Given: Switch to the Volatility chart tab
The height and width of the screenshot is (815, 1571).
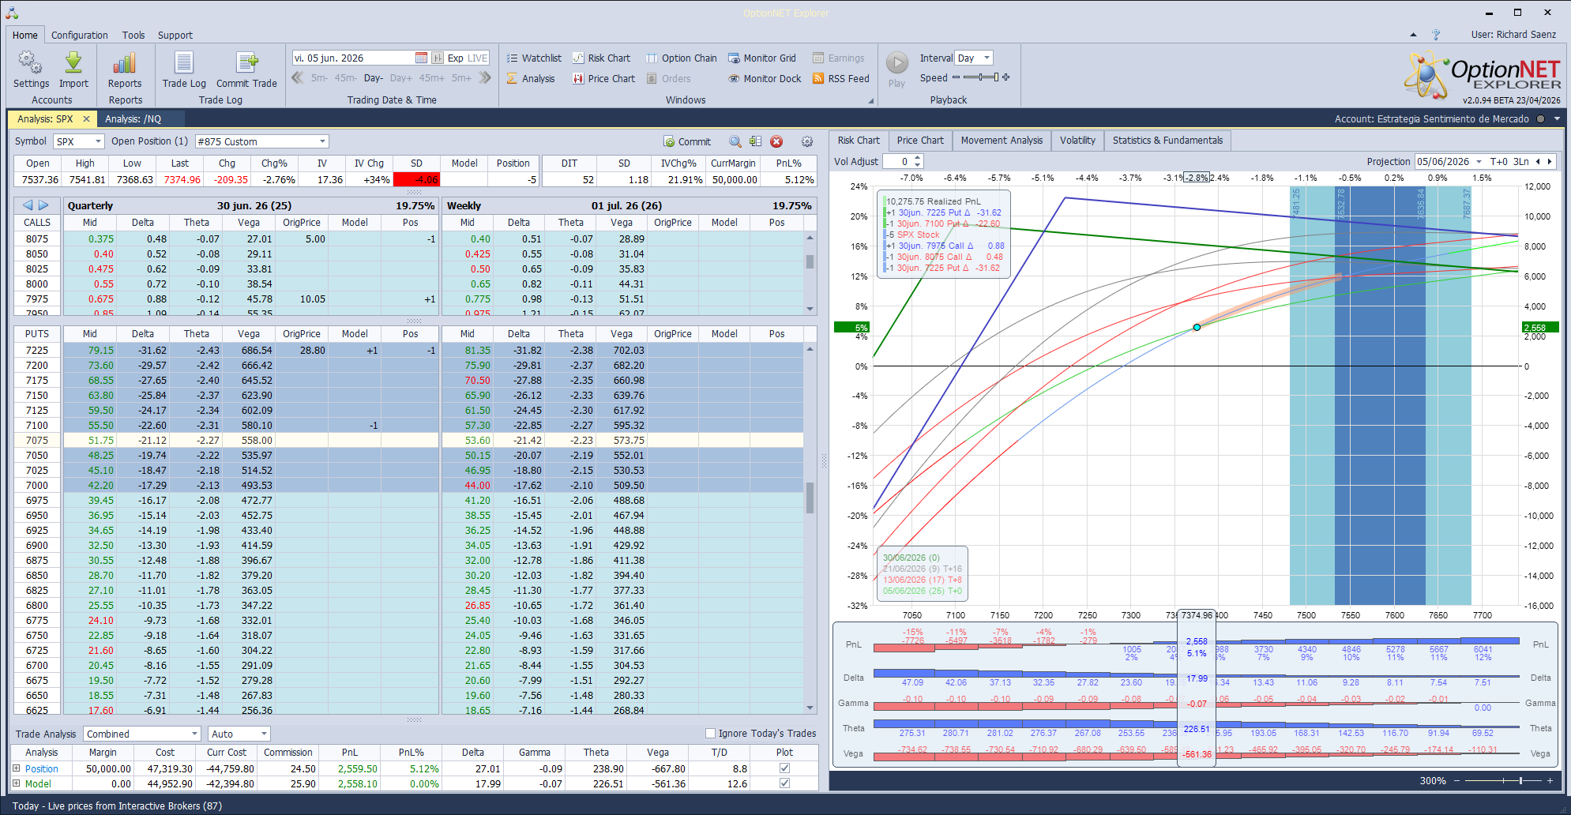Looking at the screenshot, I should coord(1077,141).
